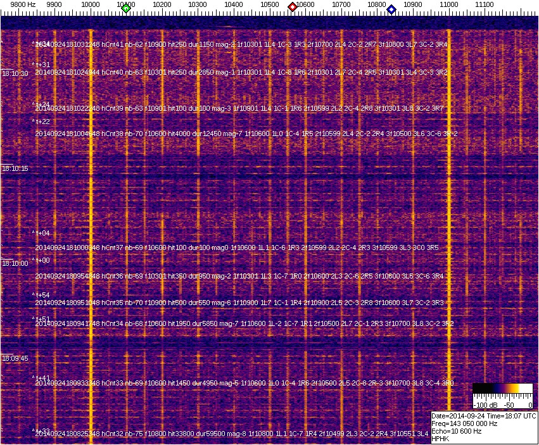Select the red diamond marker on ruler
539x445 pixels.
pyautogui.click(x=293, y=7)
